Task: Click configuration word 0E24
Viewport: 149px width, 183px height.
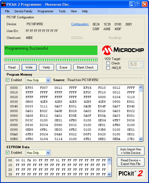Action: pyautogui.click(x=96, y=24)
